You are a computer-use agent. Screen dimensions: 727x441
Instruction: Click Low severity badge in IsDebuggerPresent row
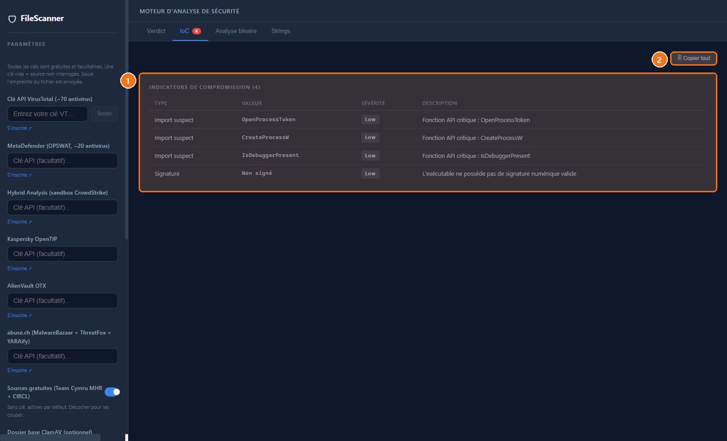(370, 156)
